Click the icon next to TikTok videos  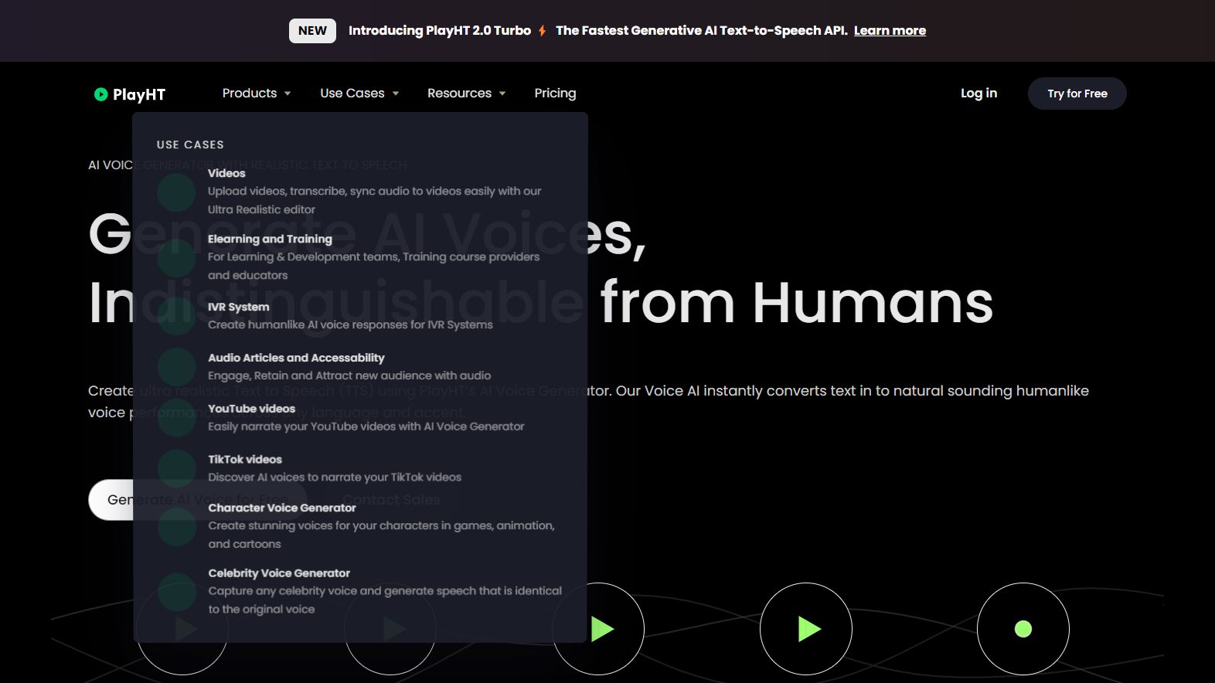pyautogui.click(x=176, y=468)
